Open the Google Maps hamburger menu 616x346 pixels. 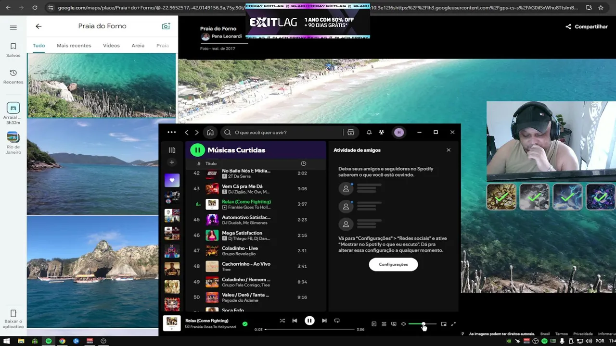13,27
